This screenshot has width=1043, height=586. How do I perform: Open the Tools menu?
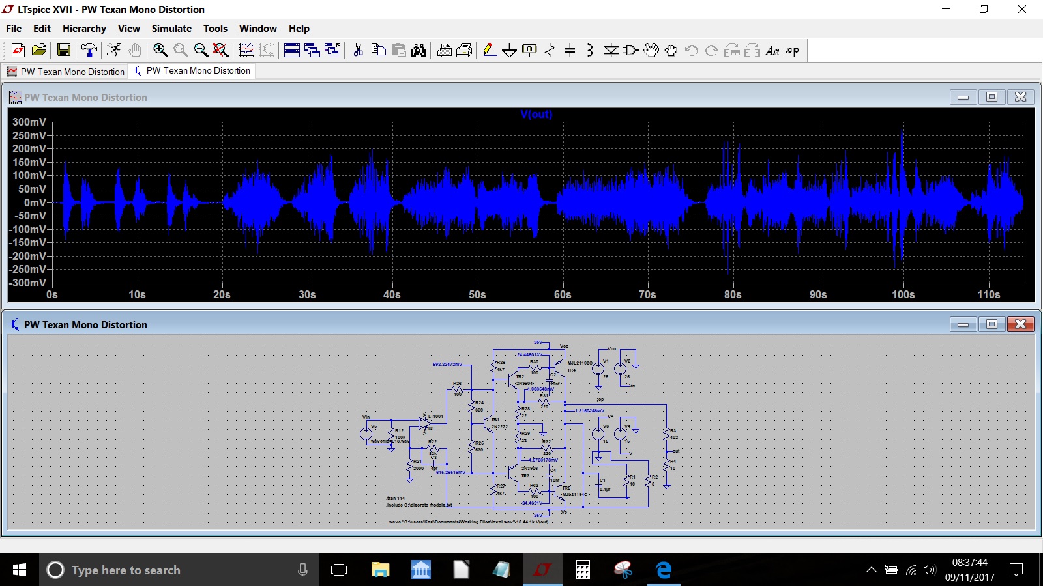[x=215, y=29]
